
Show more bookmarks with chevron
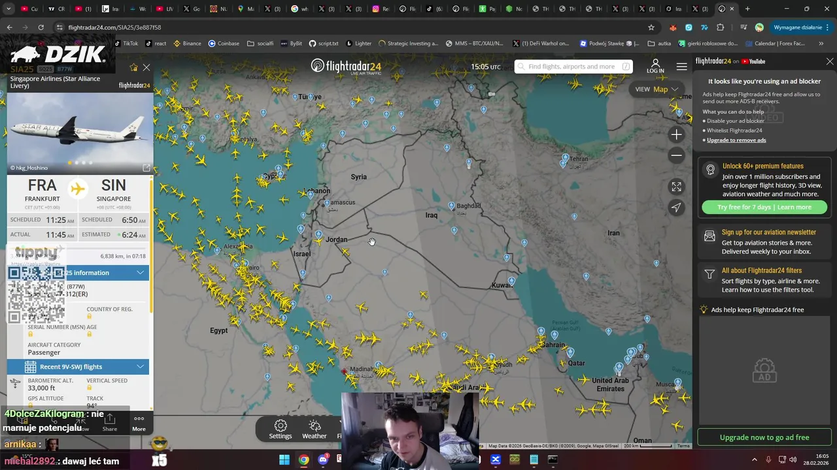pyautogui.click(x=821, y=44)
